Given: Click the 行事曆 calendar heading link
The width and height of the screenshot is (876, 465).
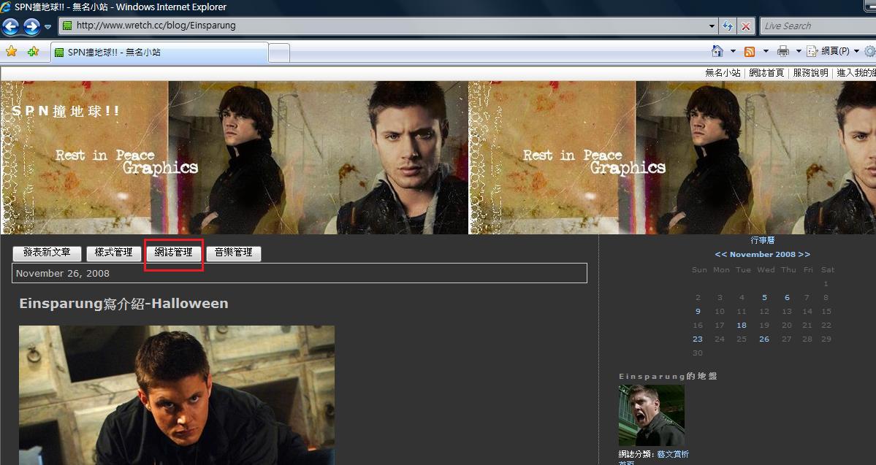Looking at the screenshot, I should [x=762, y=240].
